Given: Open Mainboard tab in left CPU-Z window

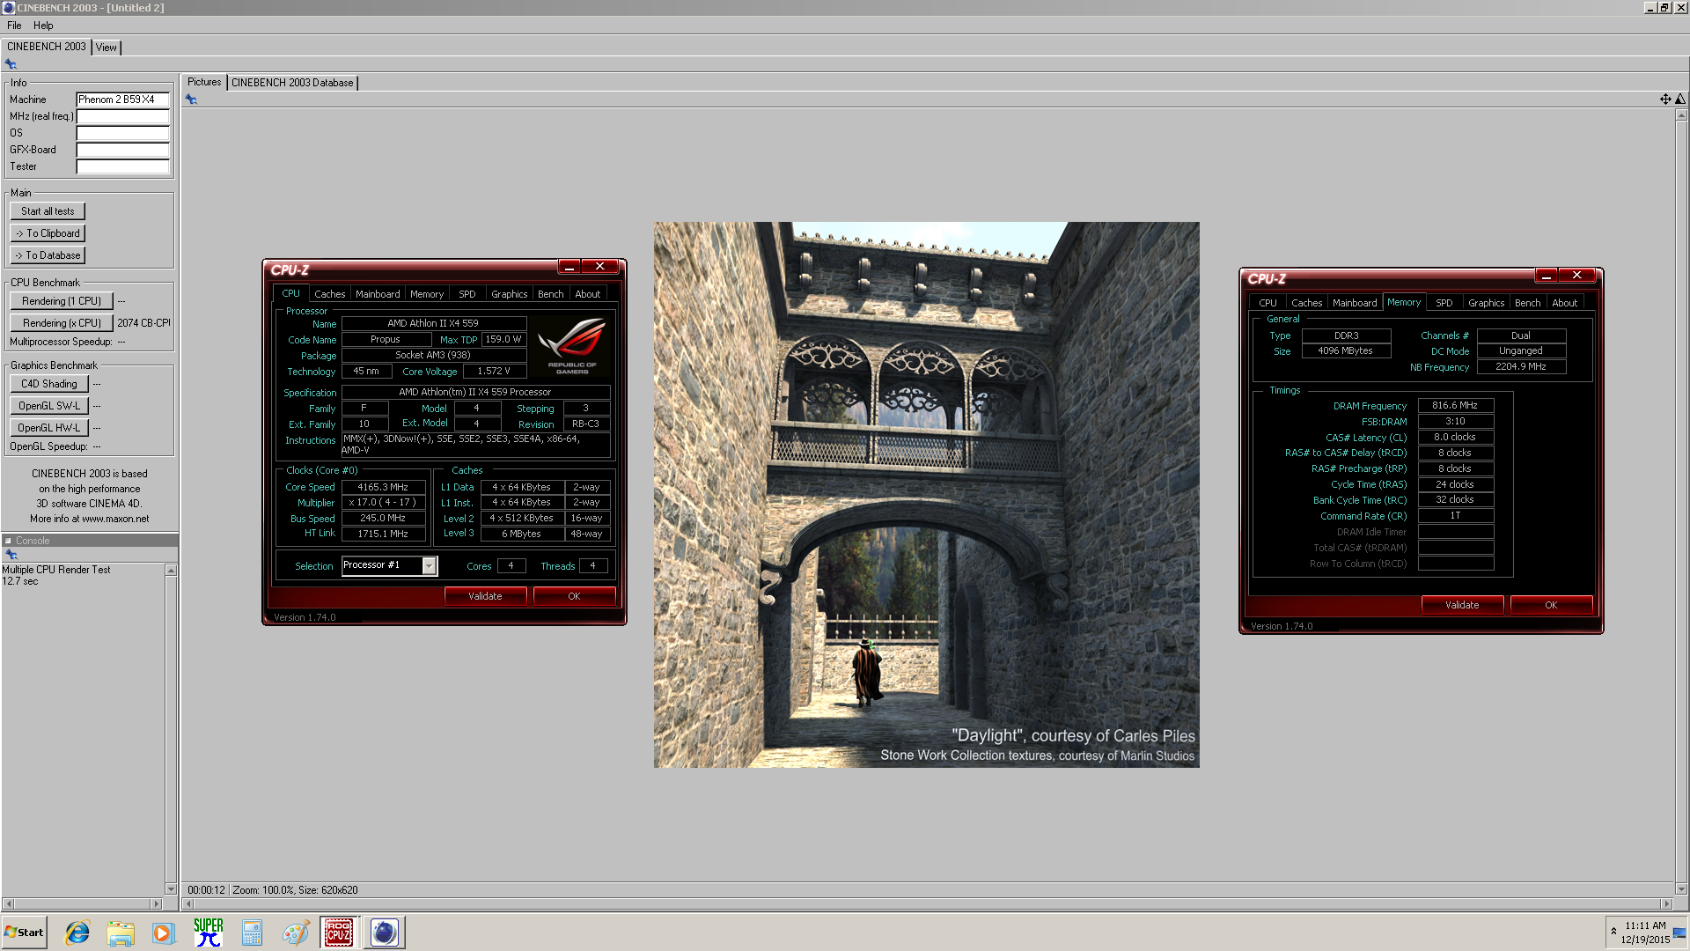Looking at the screenshot, I should click(x=378, y=294).
